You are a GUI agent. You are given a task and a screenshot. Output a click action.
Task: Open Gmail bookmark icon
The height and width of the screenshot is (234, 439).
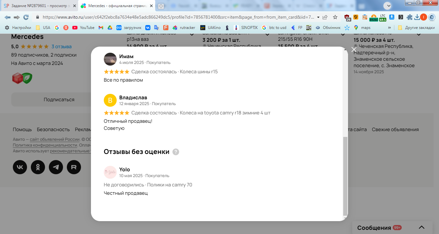tap(101, 28)
